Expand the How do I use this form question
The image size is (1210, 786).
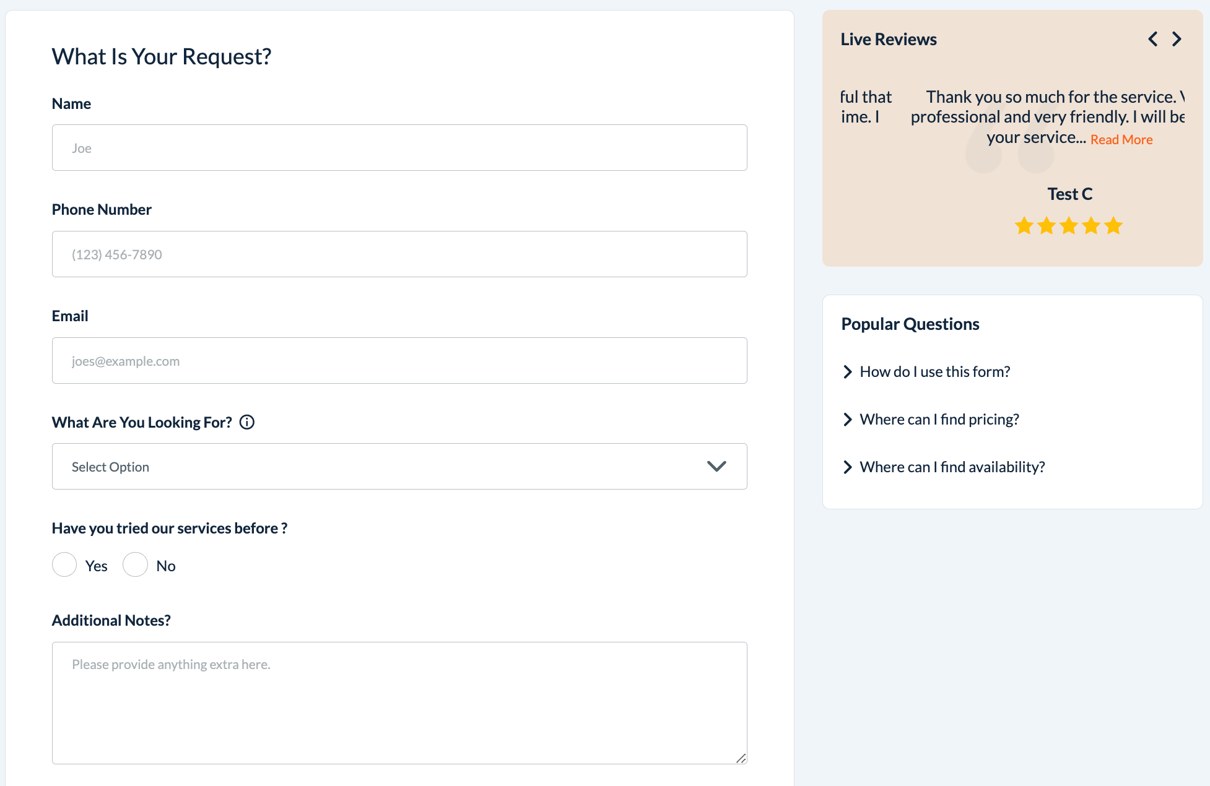pos(934,372)
